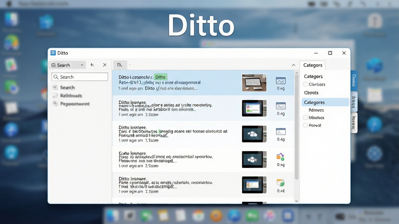
Task: Select the Search item in left sidebar
Action: (67, 87)
